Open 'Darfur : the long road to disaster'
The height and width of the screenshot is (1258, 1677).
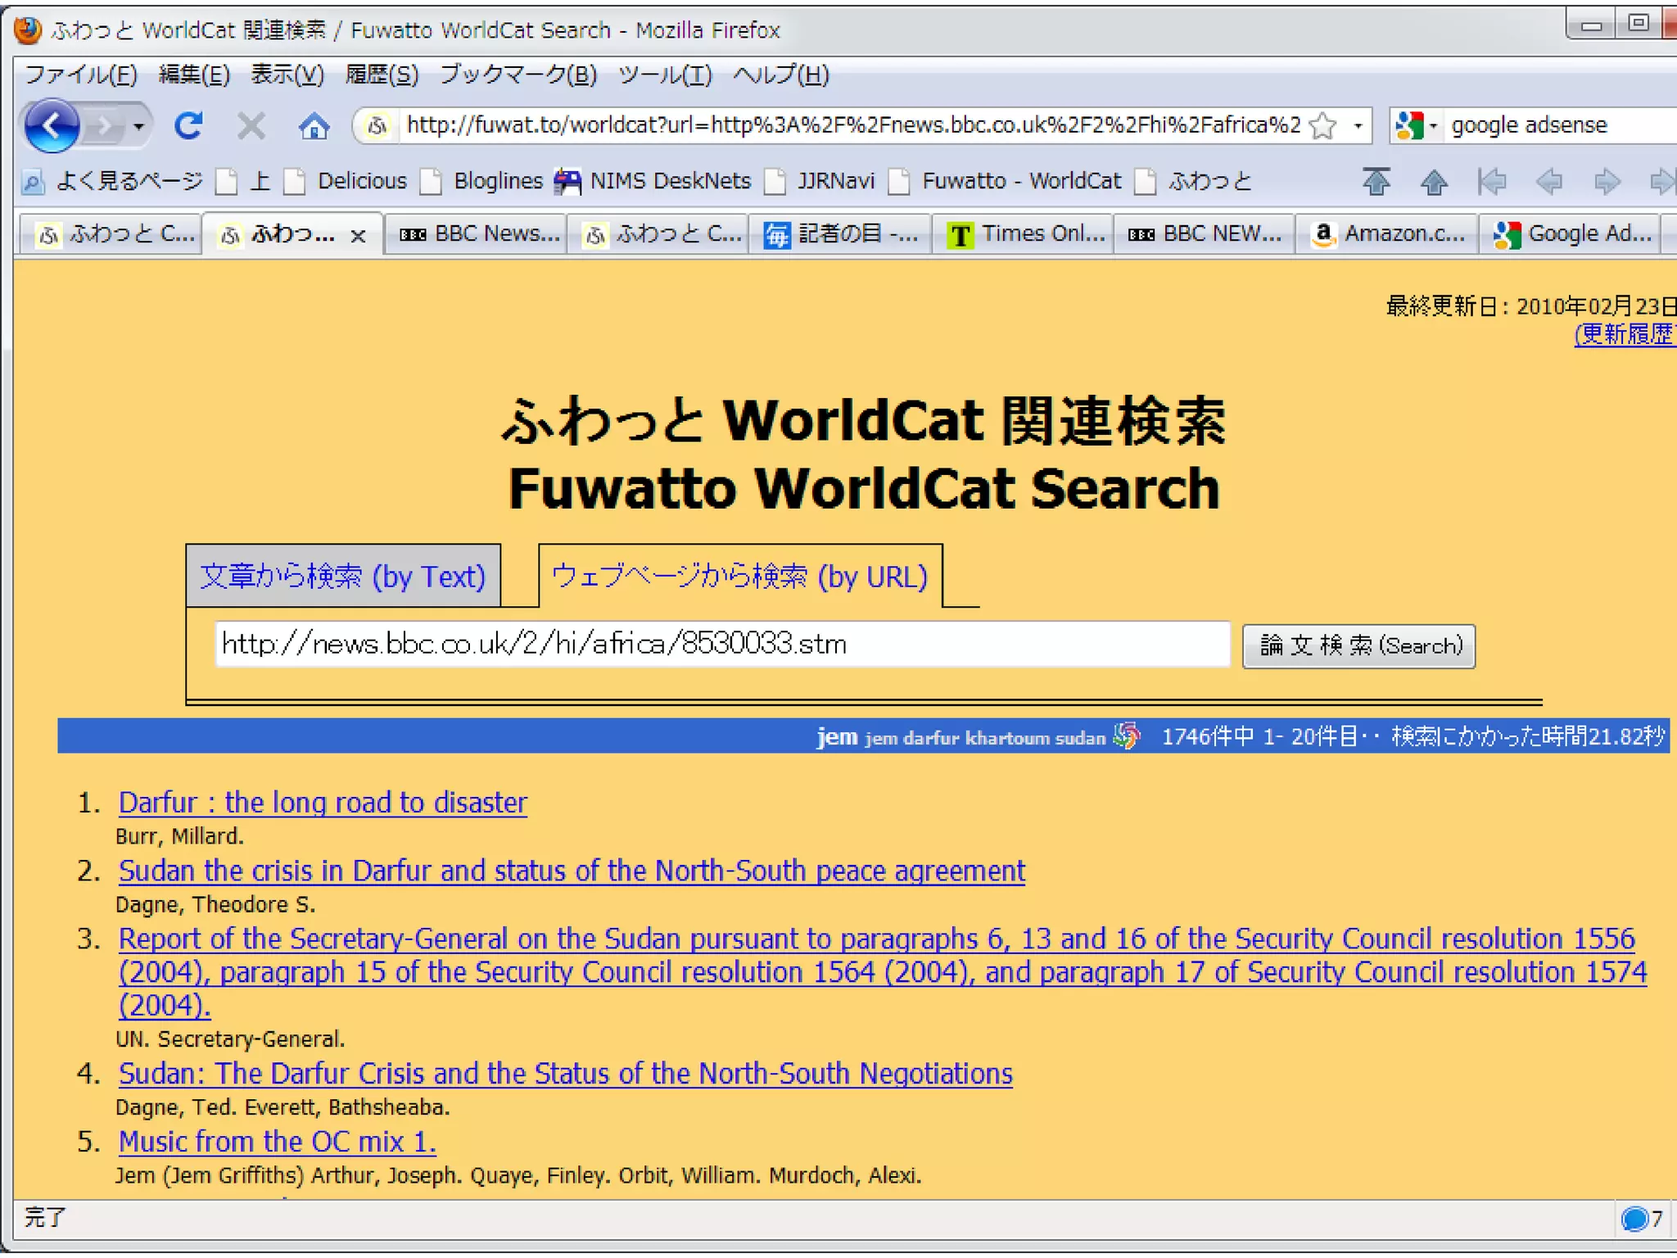(x=323, y=803)
